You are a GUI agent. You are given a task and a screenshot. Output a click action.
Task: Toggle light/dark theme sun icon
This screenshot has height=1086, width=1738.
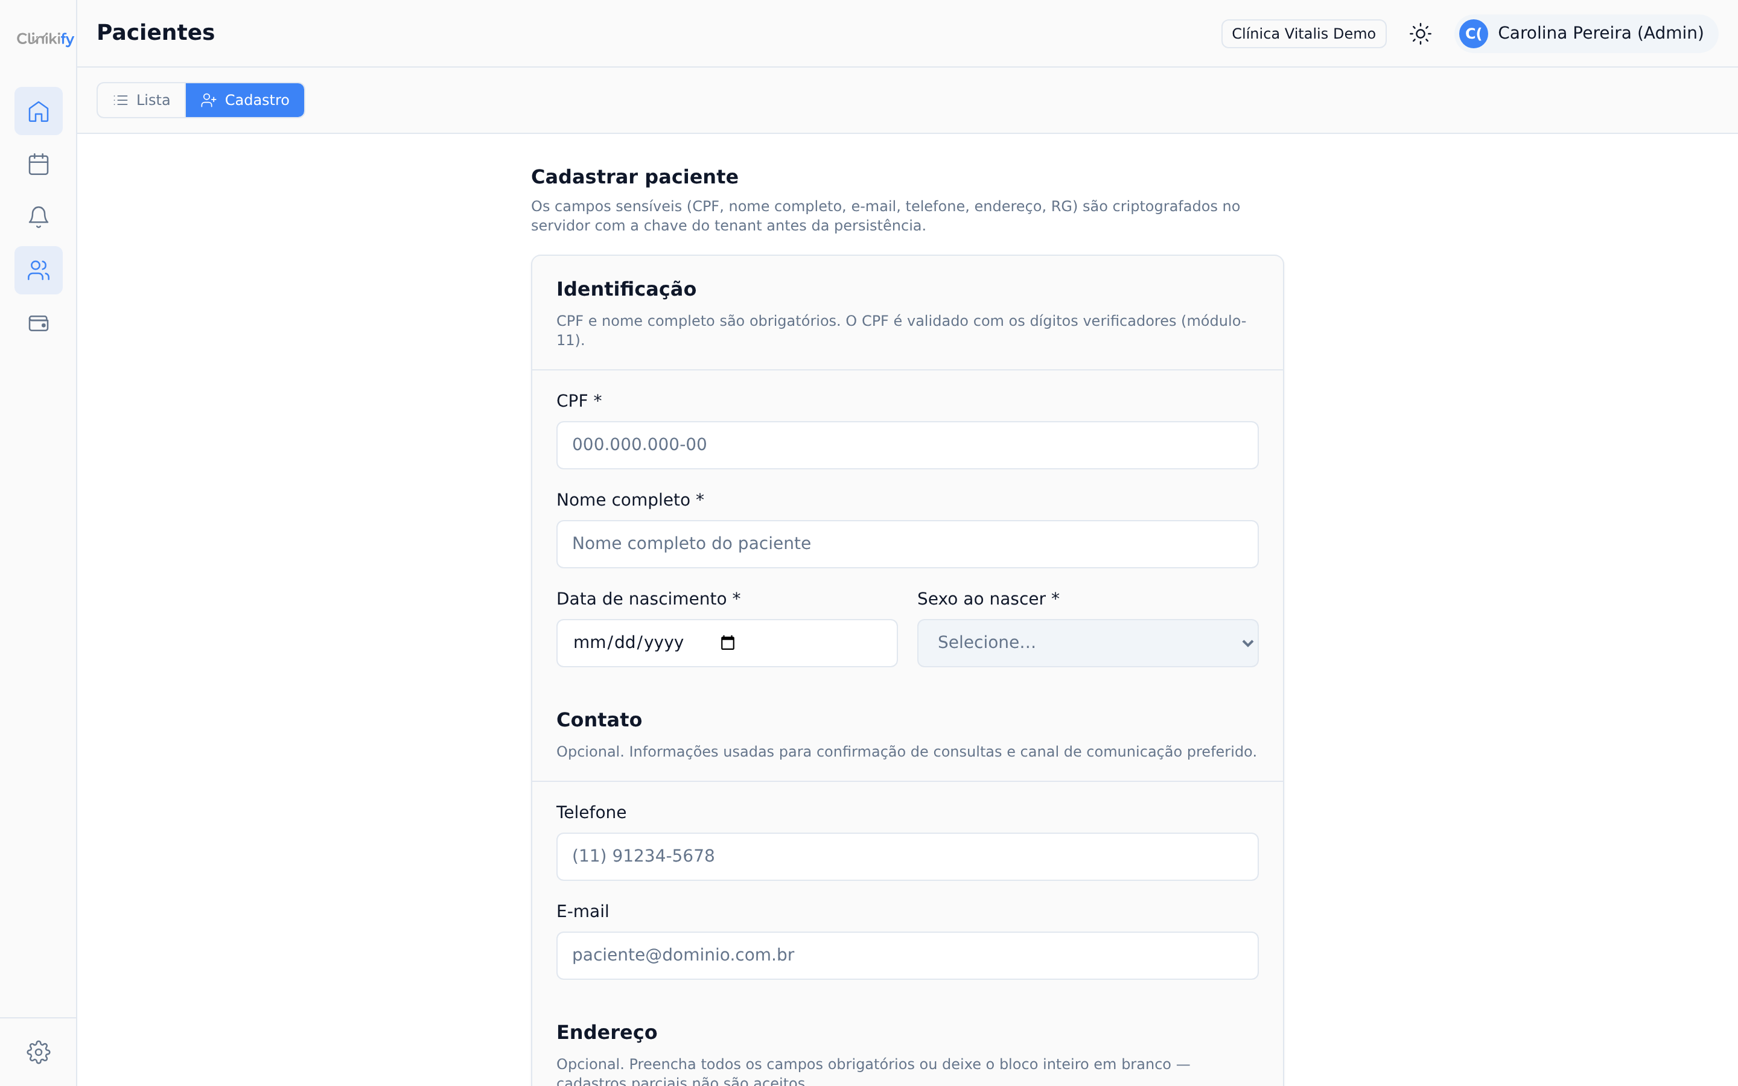(x=1420, y=34)
